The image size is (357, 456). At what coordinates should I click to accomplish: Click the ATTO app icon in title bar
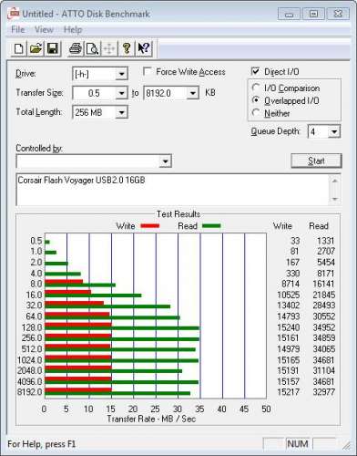coord(14,14)
